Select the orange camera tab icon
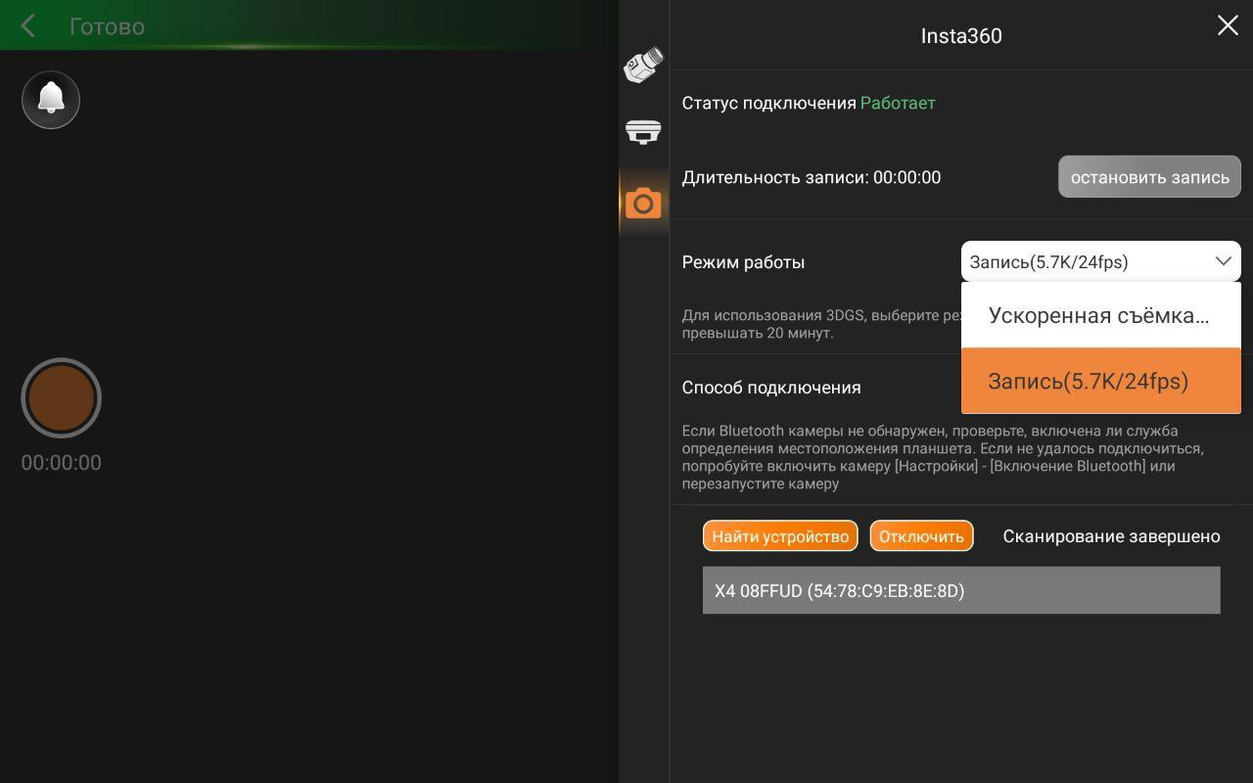Viewport: 1253px width, 783px height. click(643, 203)
